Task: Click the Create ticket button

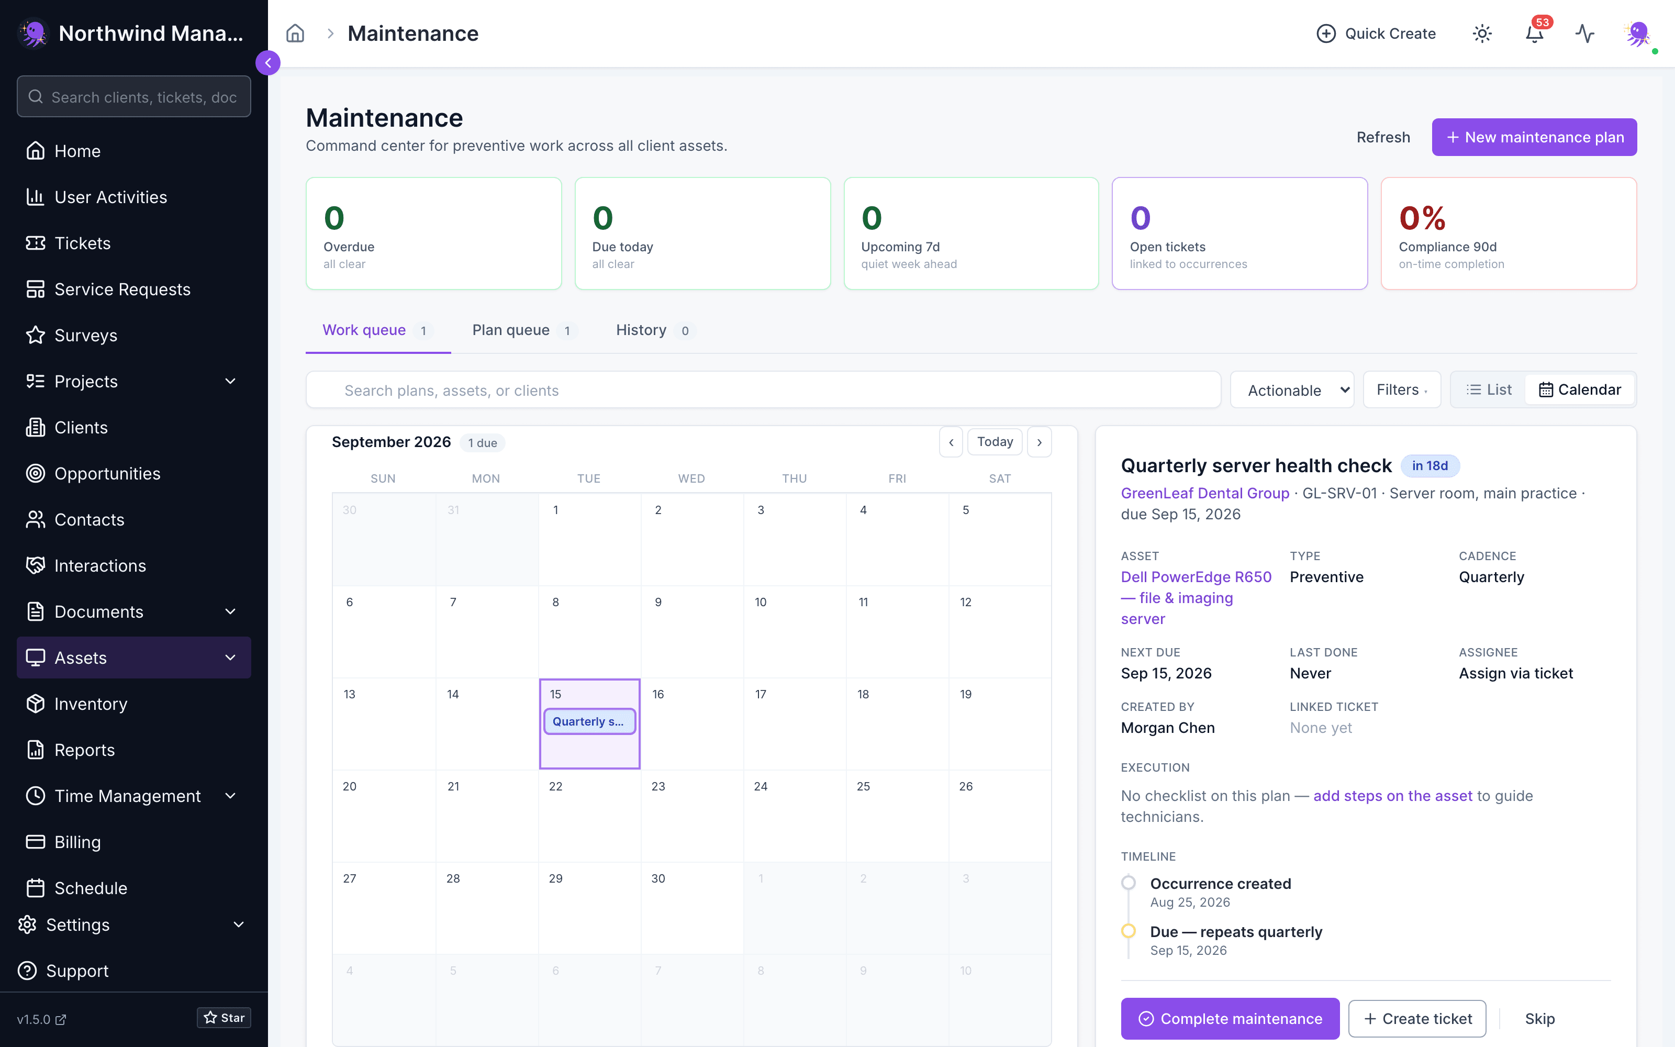Action: click(1417, 1019)
